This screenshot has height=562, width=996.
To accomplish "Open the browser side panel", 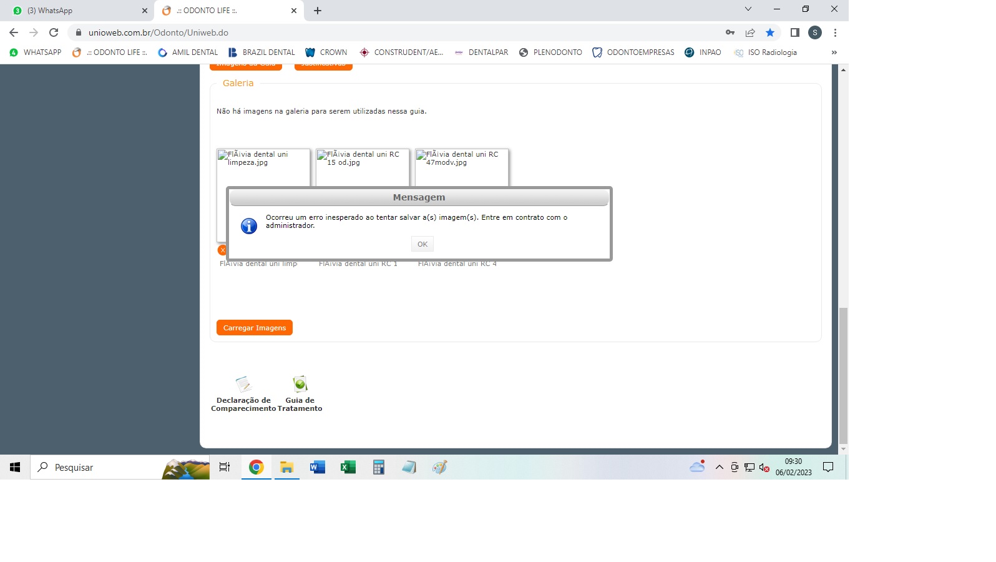I will click(795, 32).
